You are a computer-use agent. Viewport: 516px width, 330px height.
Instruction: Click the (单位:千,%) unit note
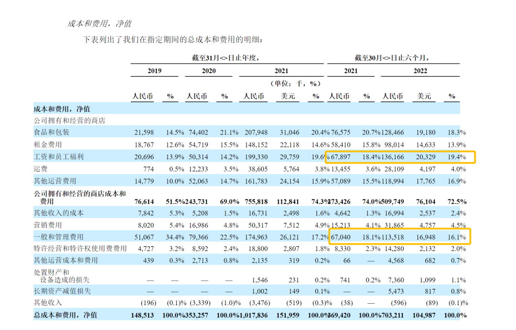click(x=295, y=83)
